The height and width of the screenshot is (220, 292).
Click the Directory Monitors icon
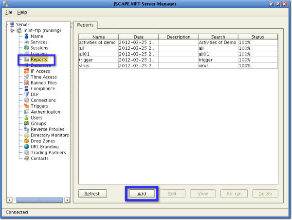click(26, 135)
